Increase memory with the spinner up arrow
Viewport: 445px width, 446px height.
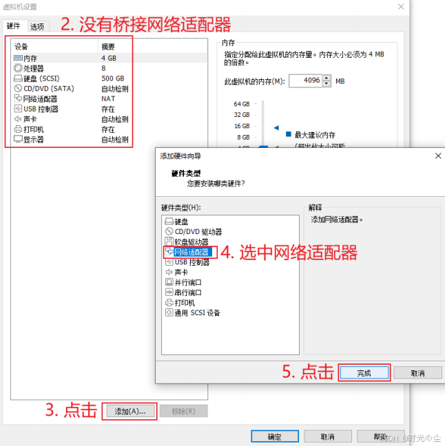coord(327,78)
